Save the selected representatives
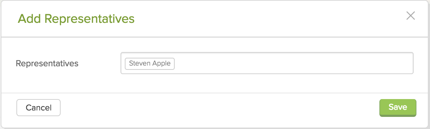Screen dimensions: 430x129 (398, 108)
